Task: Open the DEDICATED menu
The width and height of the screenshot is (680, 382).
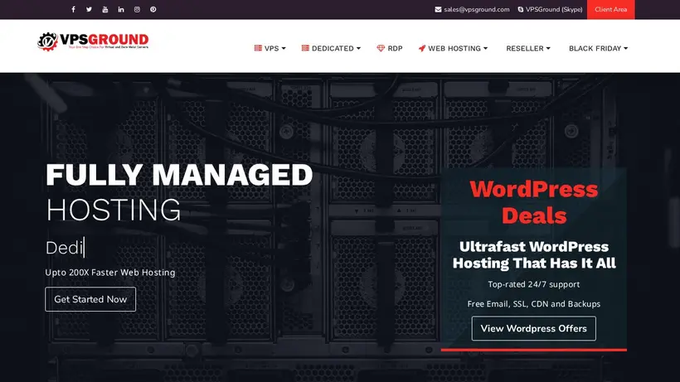Action: pyautogui.click(x=332, y=48)
